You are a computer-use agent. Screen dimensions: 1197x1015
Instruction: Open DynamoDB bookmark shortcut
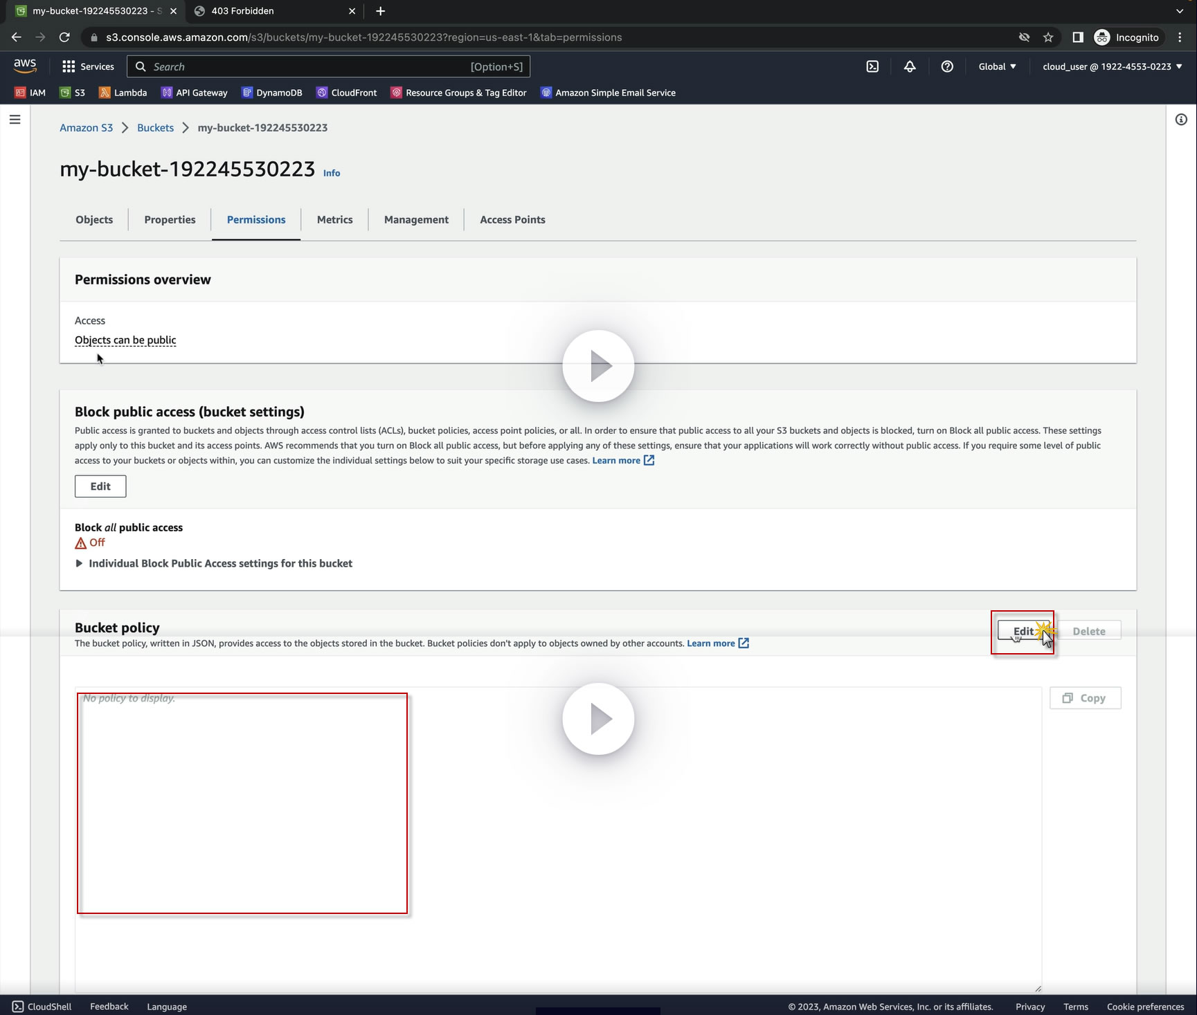pos(271,93)
